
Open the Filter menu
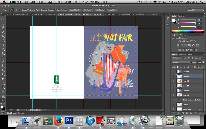(77, 2)
